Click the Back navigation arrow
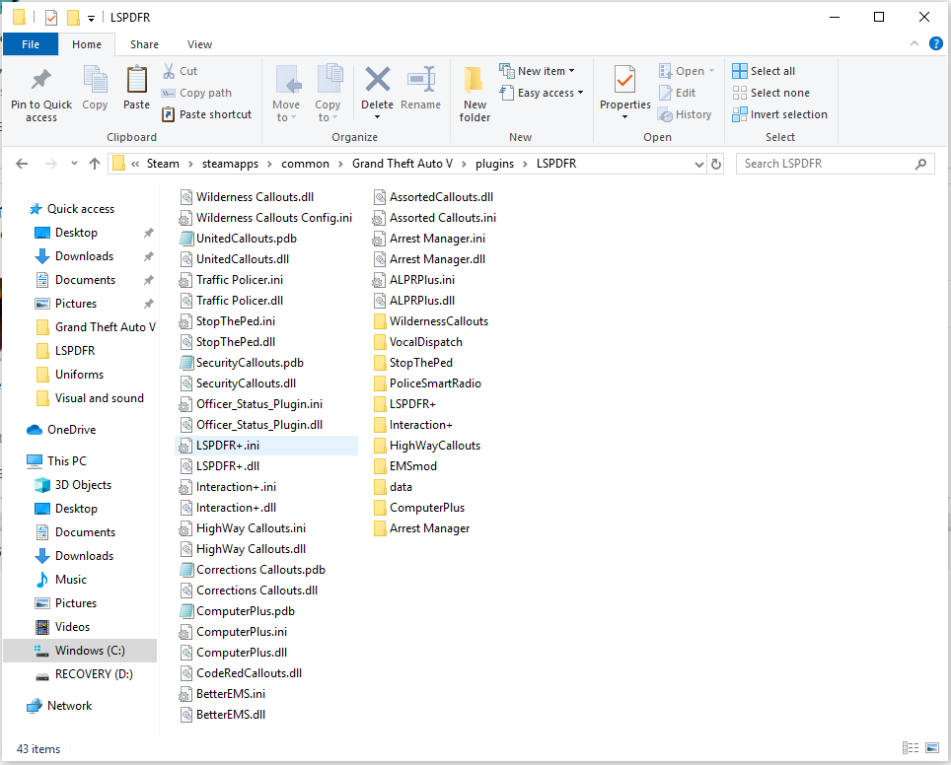Viewport: 951px width, 765px height. (x=22, y=164)
